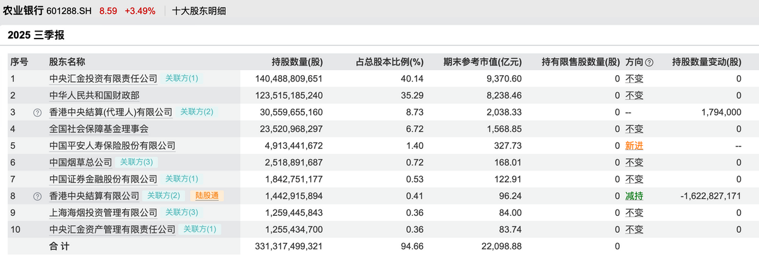Click the 2025 三季报 period heading
Viewport: 759px width, 255px height.
pos(36,35)
